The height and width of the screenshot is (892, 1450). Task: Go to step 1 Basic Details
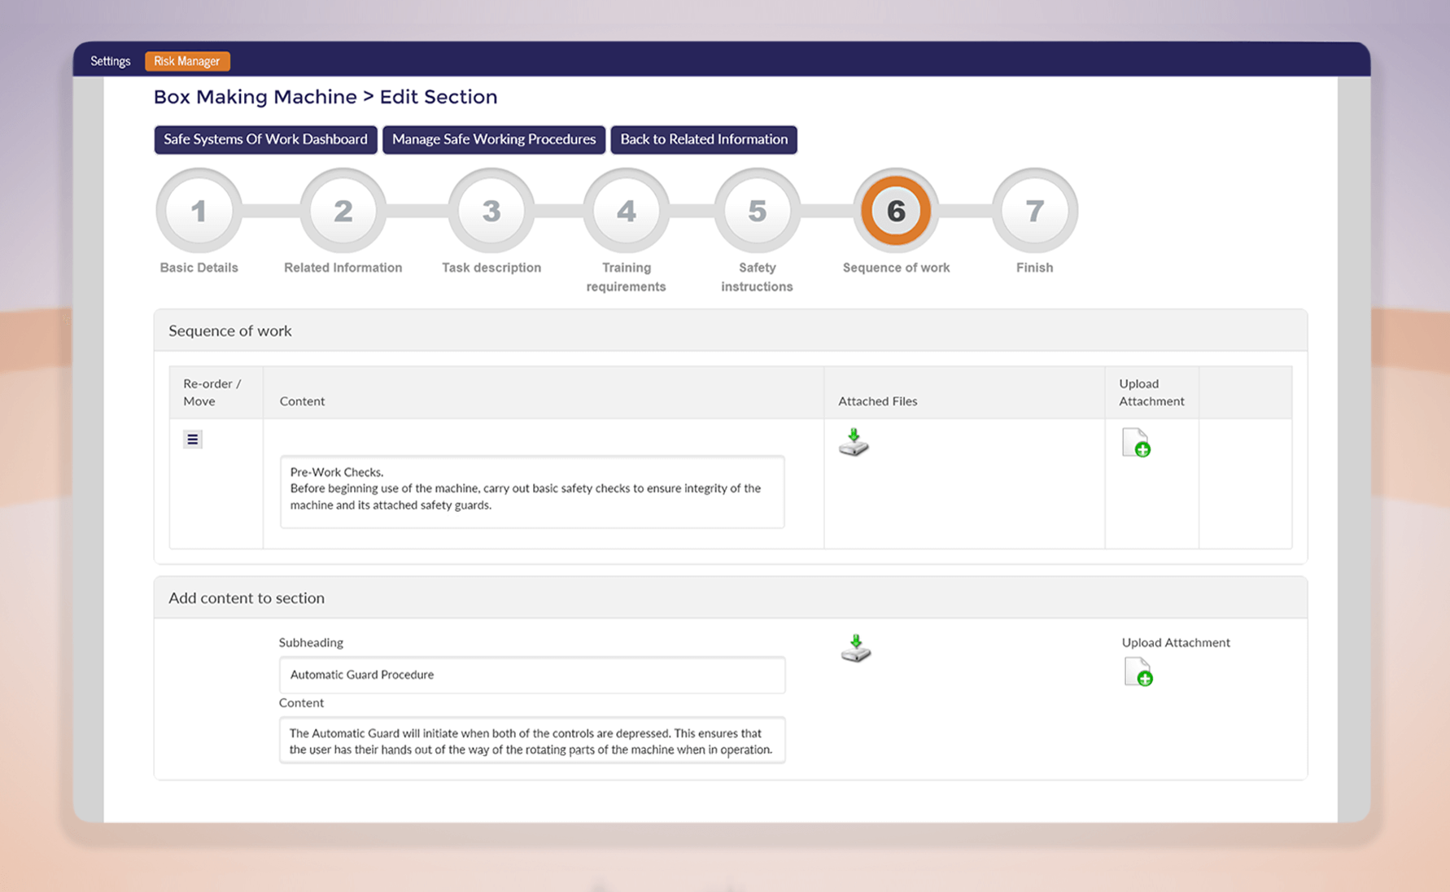click(199, 211)
